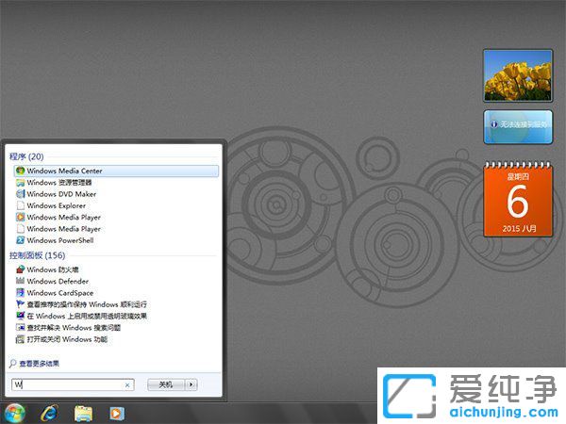Screen dimensions: 566x424
Task: Open Windows CardSpace
Action: click(x=60, y=293)
